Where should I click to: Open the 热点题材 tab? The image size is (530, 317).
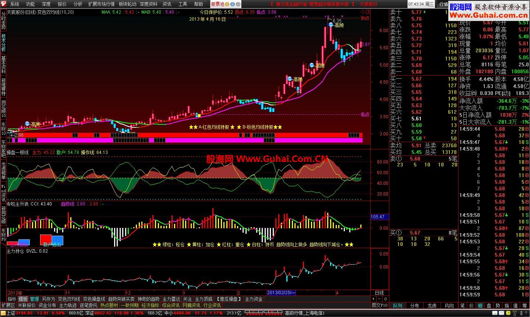click(109, 305)
